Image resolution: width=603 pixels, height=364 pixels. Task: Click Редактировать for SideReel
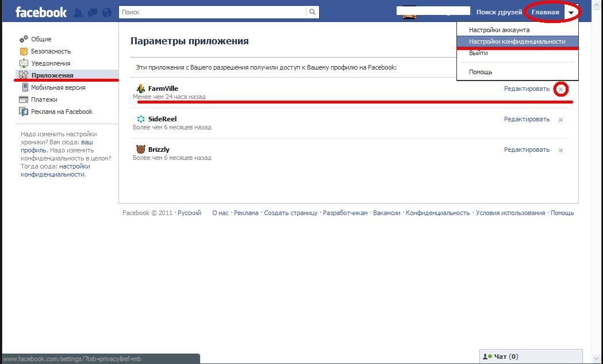[527, 119]
